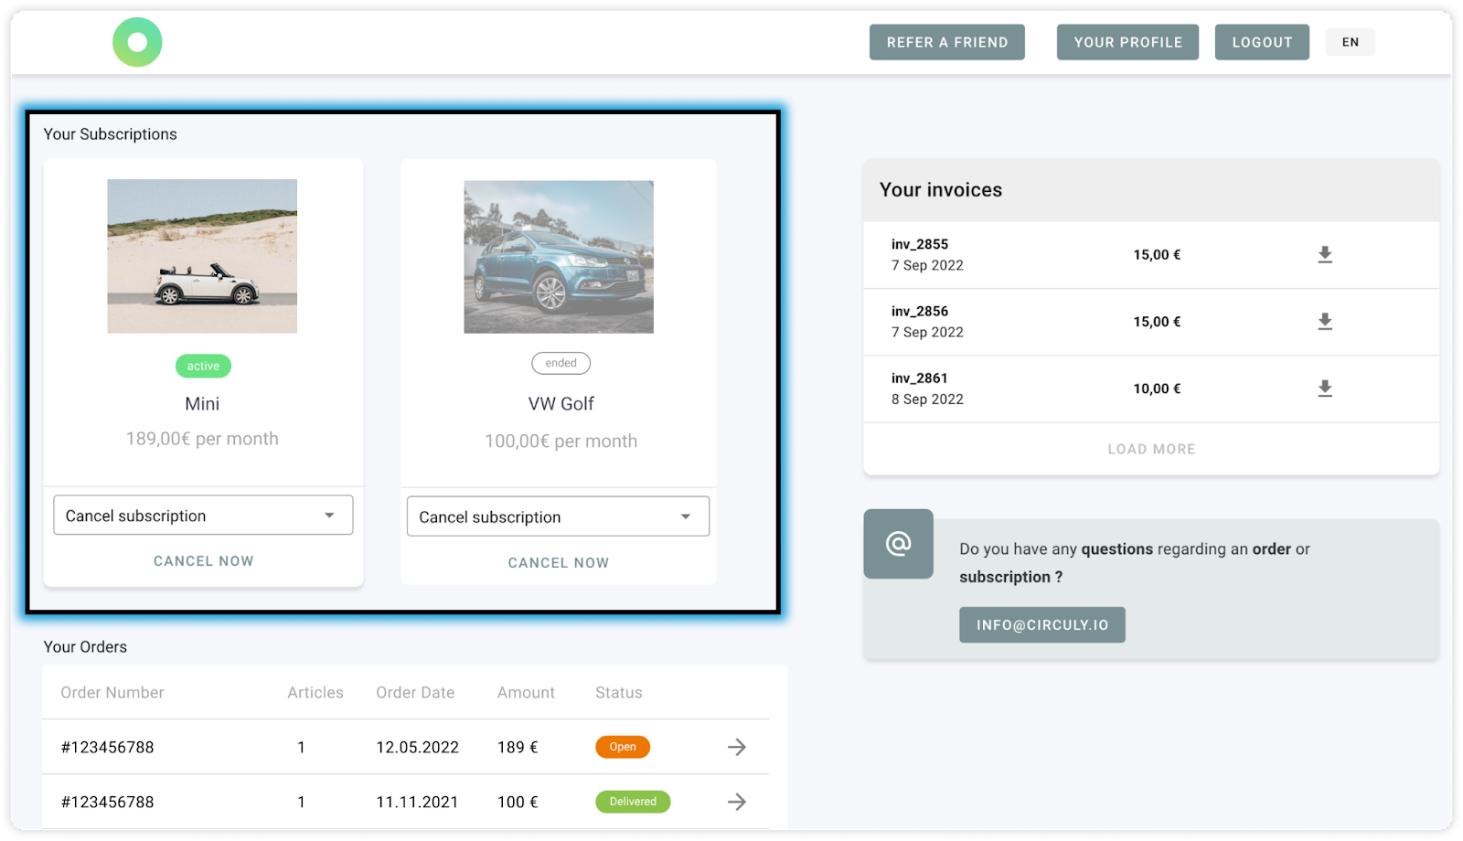Click the Your Subscriptions heading

click(x=111, y=134)
